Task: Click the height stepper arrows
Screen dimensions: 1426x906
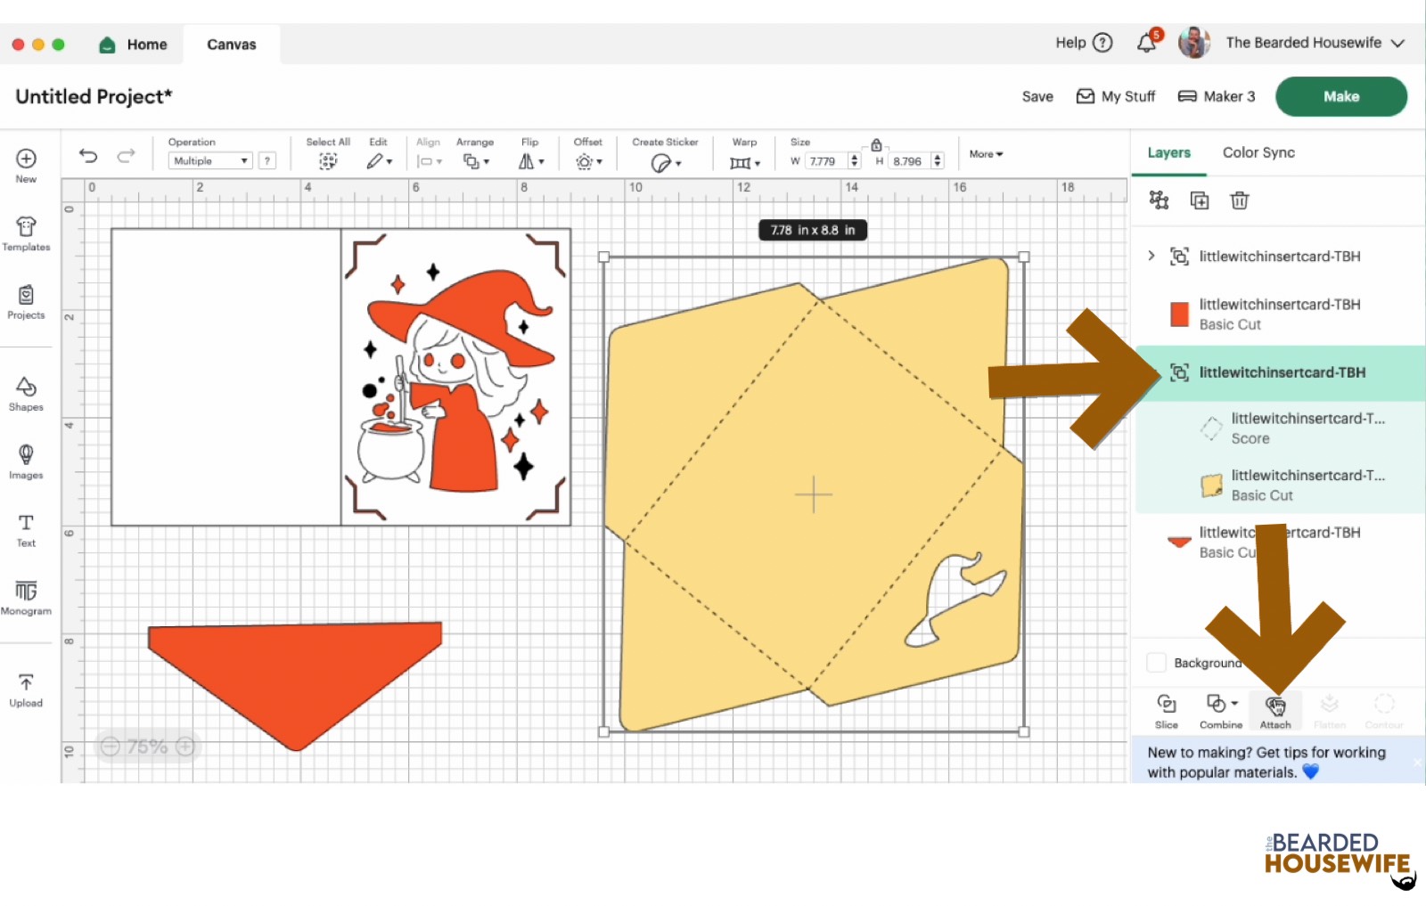Action: pyautogui.click(x=938, y=161)
